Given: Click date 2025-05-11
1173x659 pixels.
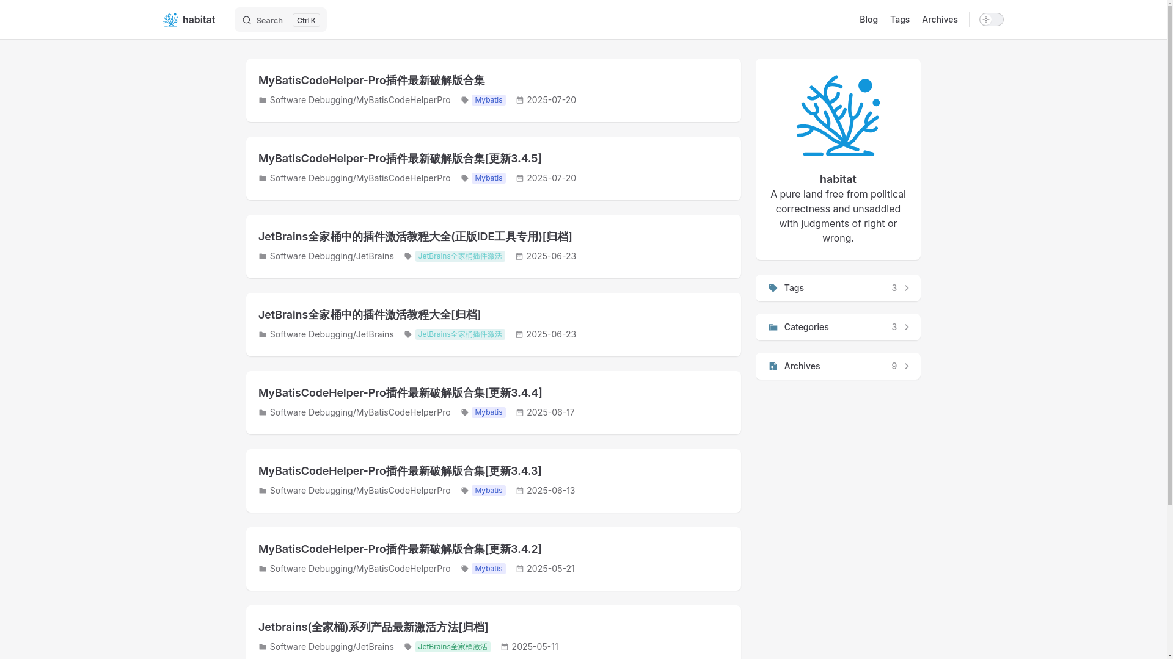Looking at the screenshot, I should (x=535, y=647).
